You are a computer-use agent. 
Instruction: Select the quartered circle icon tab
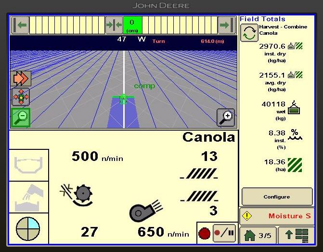click(x=28, y=229)
